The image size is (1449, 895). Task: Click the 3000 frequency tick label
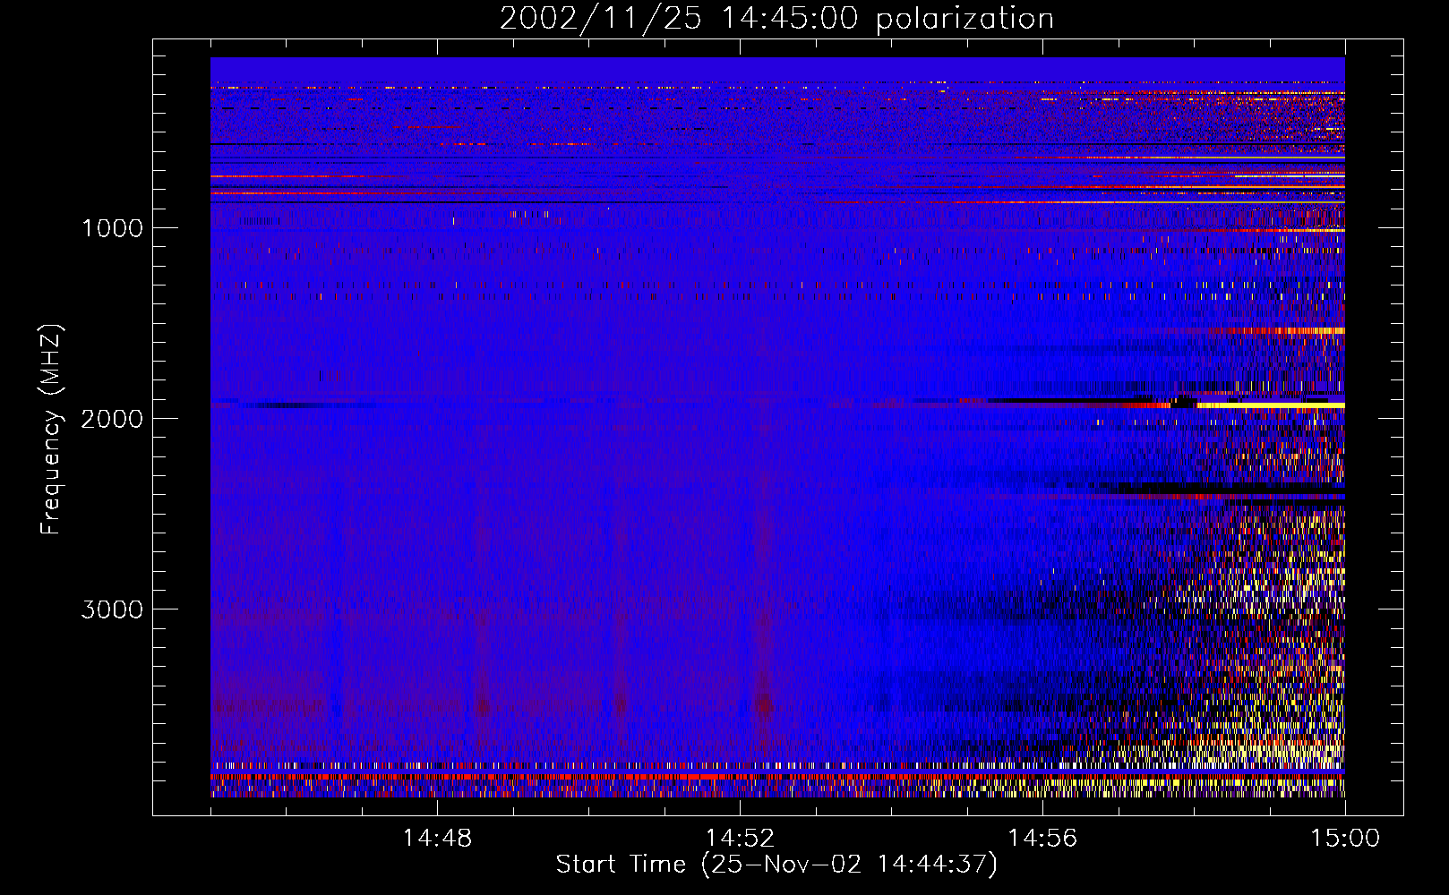pyautogui.click(x=112, y=609)
